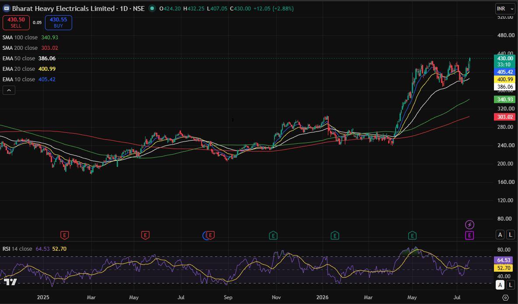518x304 pixels.
Task: Click the blue EMA 10 value label 405.42
Action: (504, 72)
